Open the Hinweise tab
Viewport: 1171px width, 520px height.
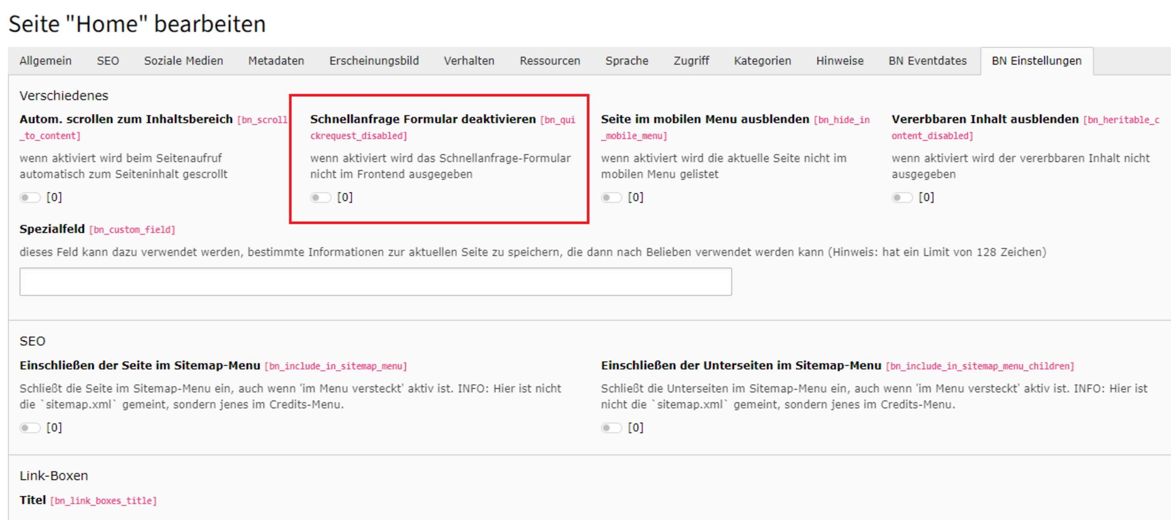(840, 61)
